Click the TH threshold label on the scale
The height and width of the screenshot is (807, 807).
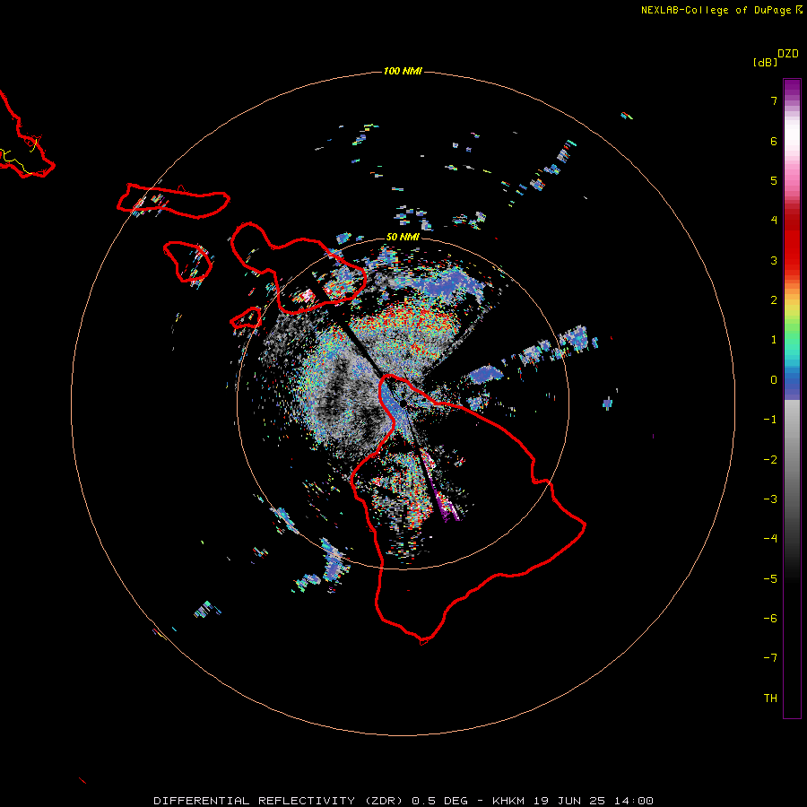[770, 699]
